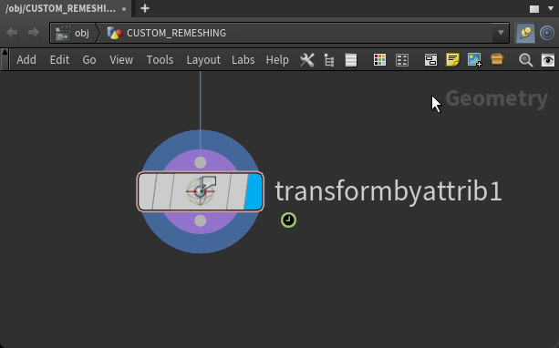The image size is (559, 348).
Task: Click the pane linking target icon
Action: tap(547, 33)
